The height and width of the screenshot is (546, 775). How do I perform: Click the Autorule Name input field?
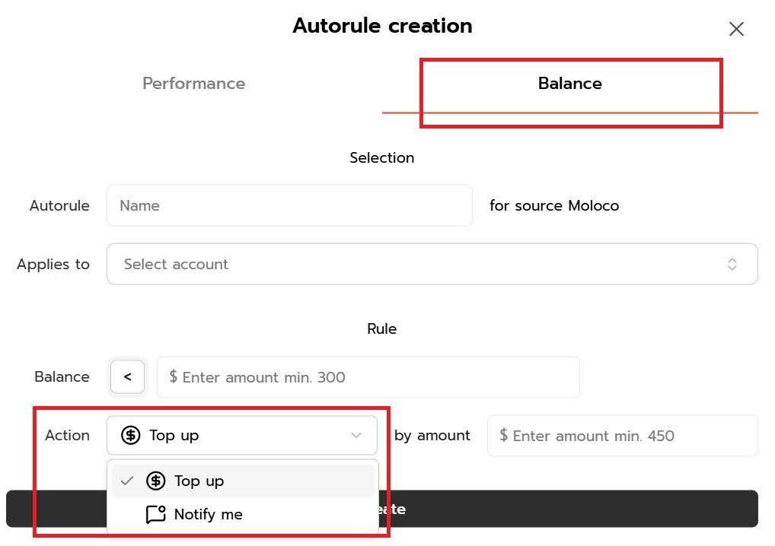tap(289, 205)
